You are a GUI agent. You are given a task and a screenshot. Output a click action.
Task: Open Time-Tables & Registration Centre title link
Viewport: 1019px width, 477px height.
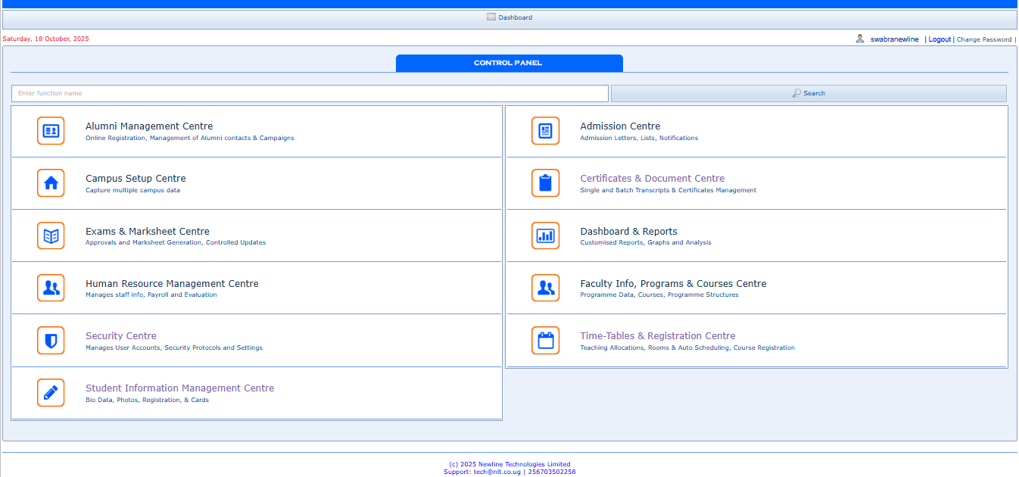click(657, 336)
